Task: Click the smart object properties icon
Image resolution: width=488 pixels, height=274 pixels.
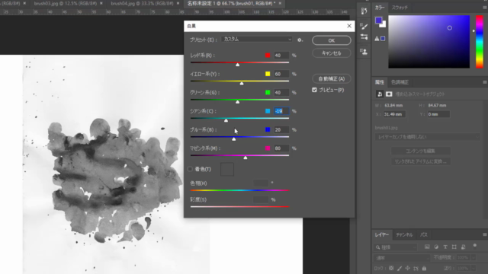Action: [x=380, y=94]
